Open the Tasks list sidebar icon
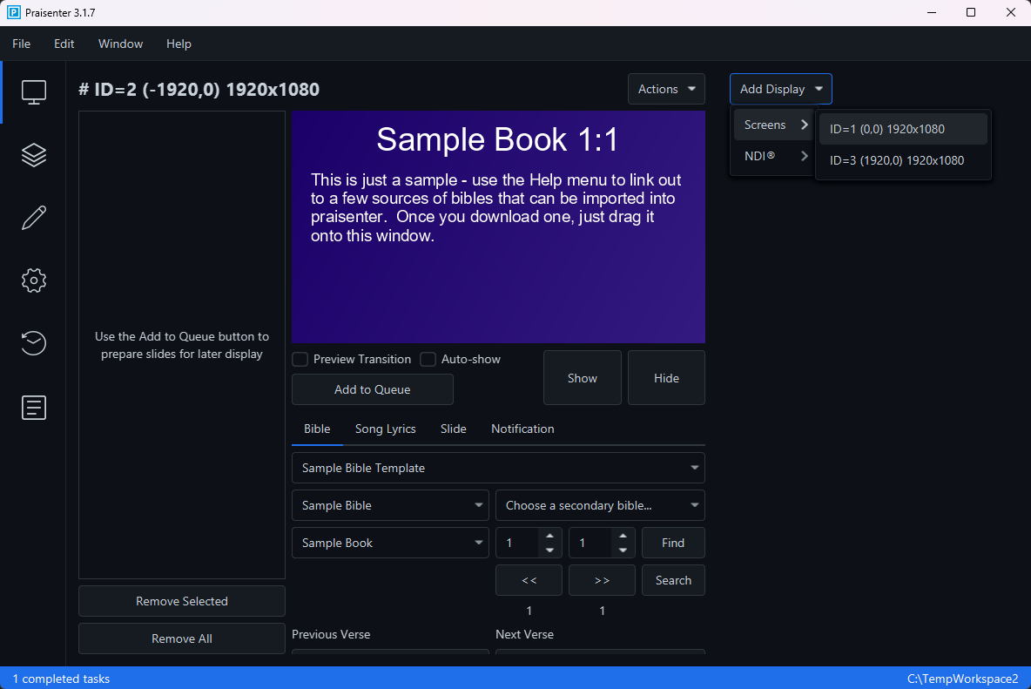 (x=33, y=407)
